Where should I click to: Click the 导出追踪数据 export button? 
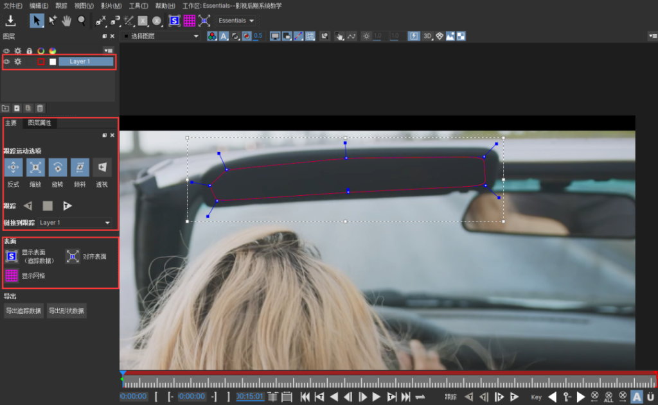(23, 311)
